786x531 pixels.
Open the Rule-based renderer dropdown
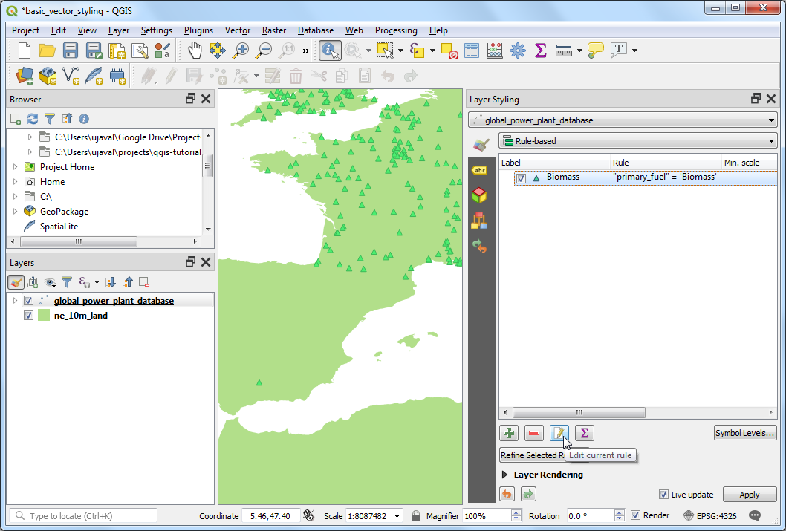[637, 141]
